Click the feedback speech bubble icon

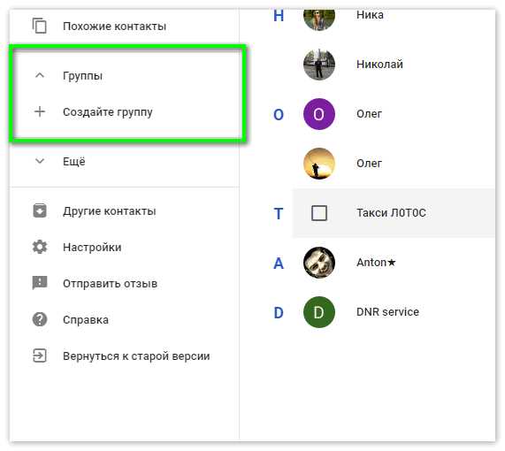40,283
